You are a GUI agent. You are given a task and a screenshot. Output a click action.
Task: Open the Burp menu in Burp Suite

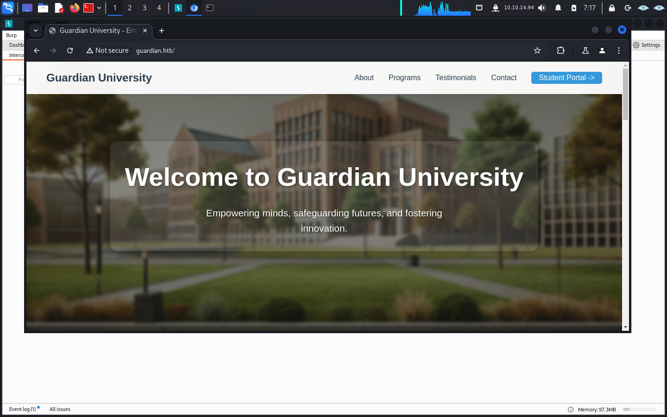[x=12, y=35]
